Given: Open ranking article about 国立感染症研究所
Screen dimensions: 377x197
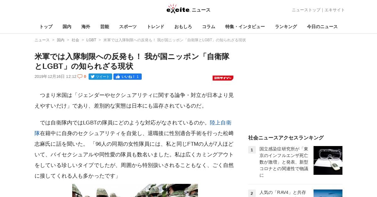Looking at the screenshot, I should pos(284,162).
